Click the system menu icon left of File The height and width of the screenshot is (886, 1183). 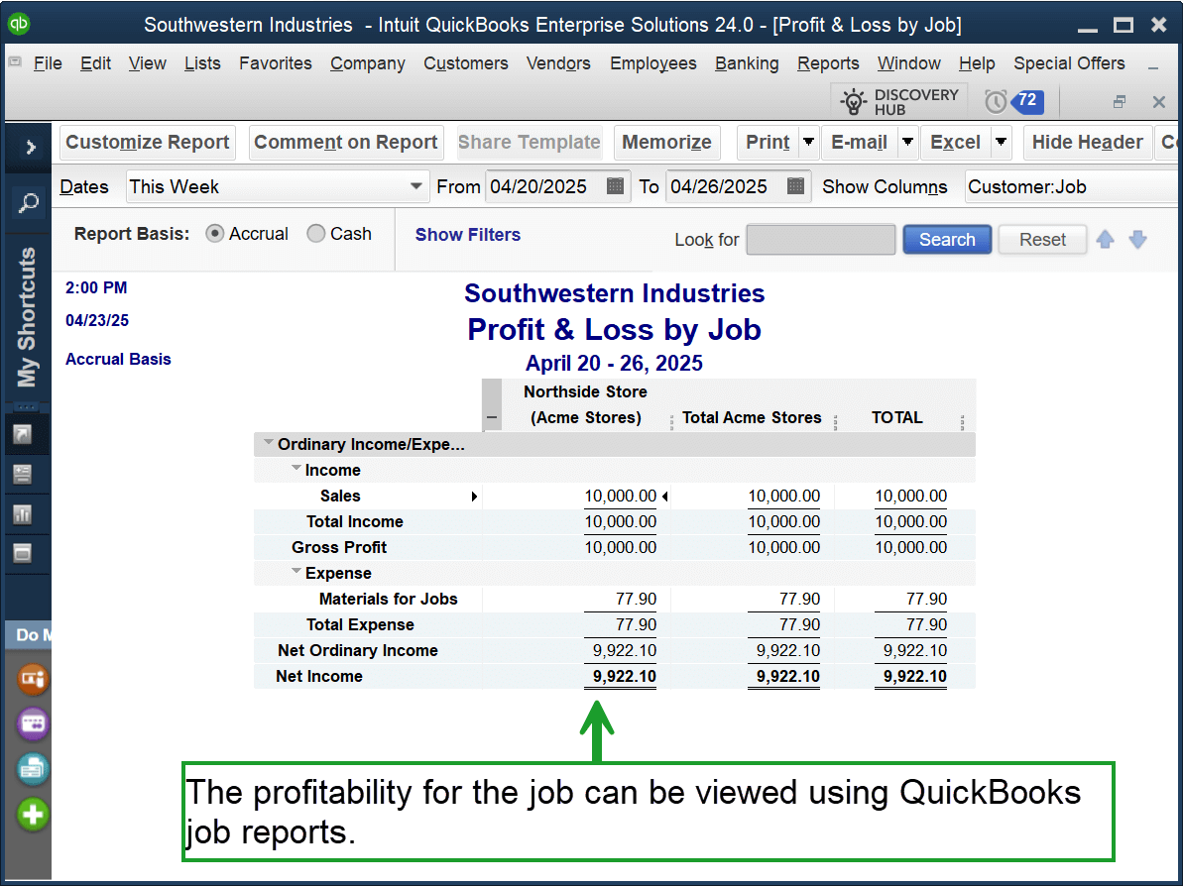click(14, 61)
